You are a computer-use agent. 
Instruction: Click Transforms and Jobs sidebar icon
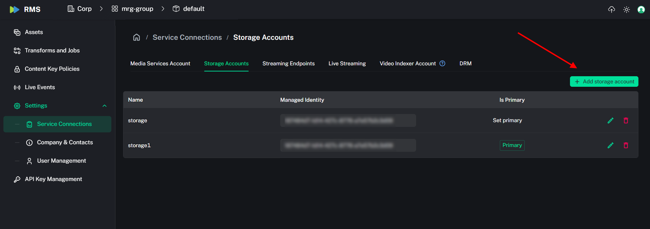click(x=17, y=51)
